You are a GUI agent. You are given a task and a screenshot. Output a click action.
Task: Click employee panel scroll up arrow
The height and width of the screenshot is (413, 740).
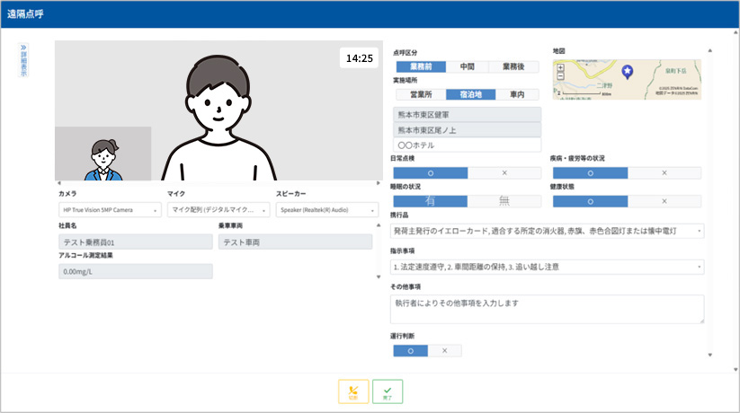(x=379, y=225)
